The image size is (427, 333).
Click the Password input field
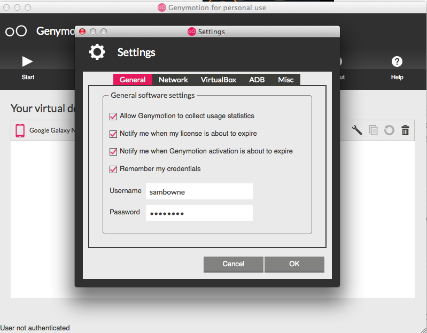click(199, 213)
